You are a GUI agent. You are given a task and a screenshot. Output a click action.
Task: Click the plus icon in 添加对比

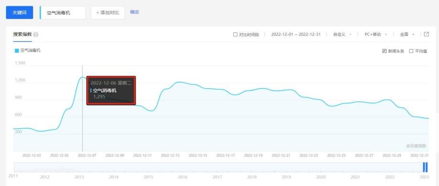(x=98, y=12)
